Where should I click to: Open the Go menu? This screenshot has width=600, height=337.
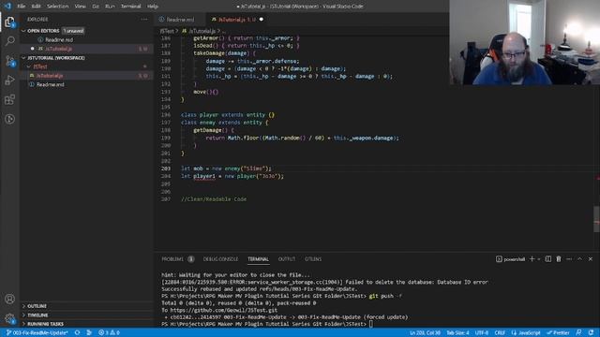(x=96, y=7)
